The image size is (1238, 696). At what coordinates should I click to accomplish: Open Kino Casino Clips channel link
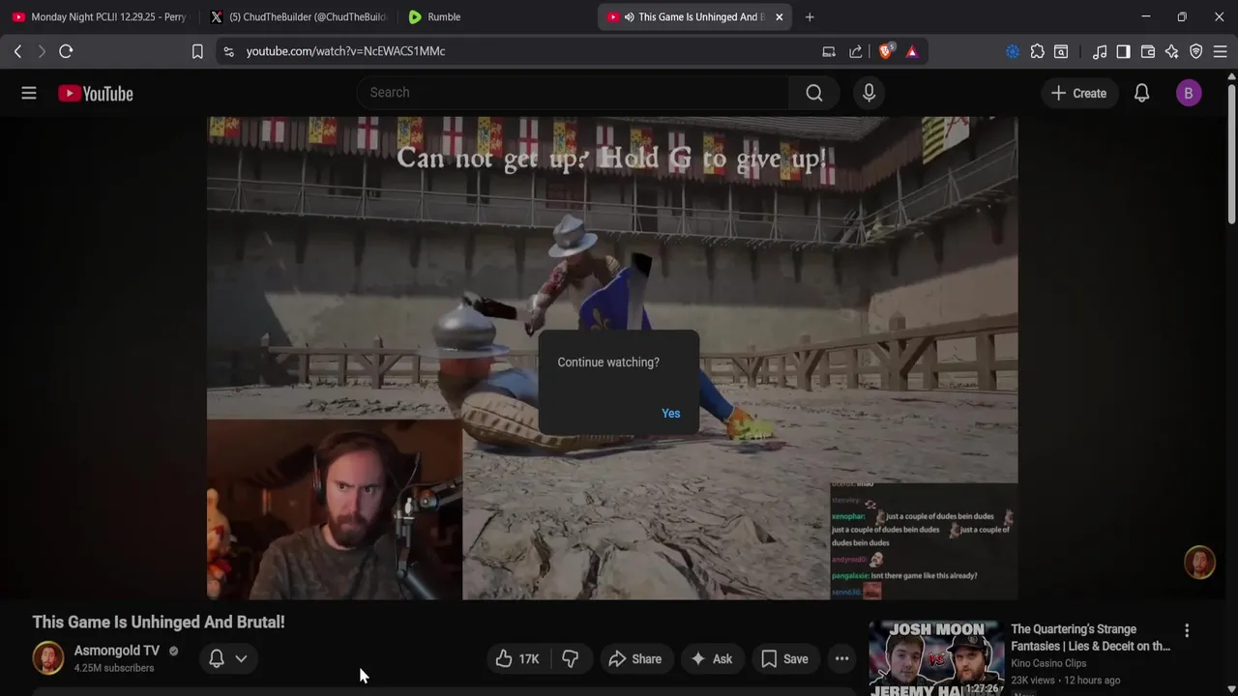pos(1048,663)
